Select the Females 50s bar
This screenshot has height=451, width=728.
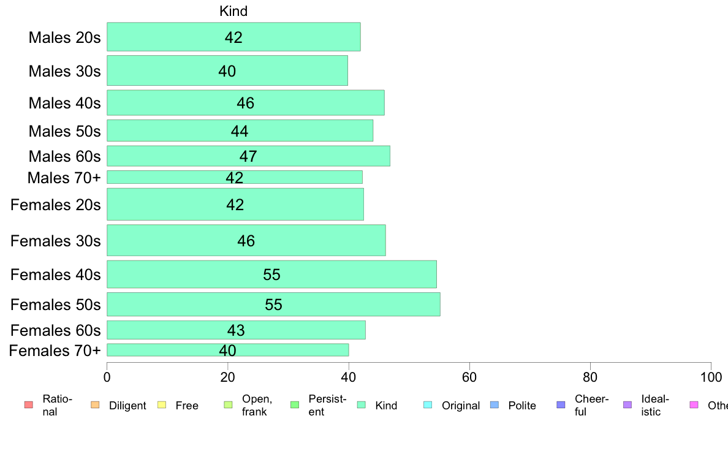pos(273,304)
